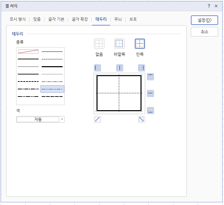This screenshot has height=205, width=224.
Task: Toggle the diagonal-down border button
Action: (x=142, y=119)
